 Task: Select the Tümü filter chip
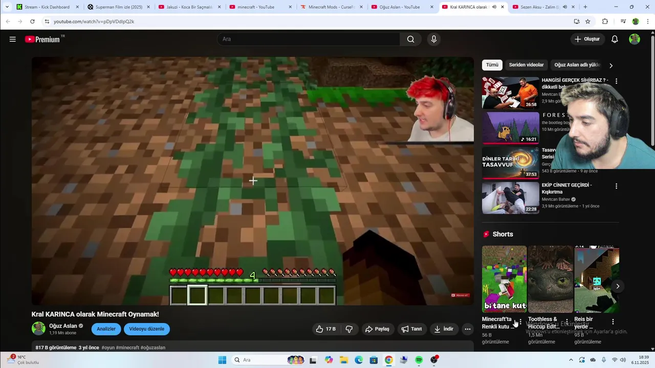click(x=492, y=65)
